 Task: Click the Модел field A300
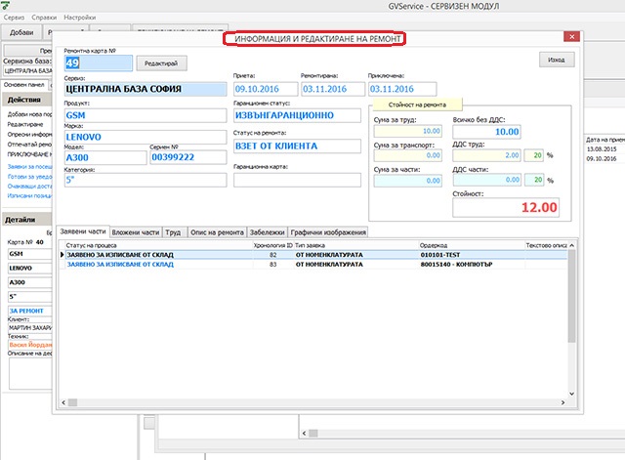[x=105, y=157]
